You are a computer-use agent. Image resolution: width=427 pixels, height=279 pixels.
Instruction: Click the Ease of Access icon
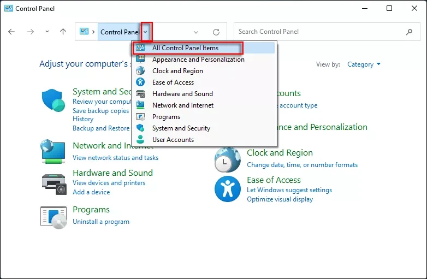pos(227,189)
